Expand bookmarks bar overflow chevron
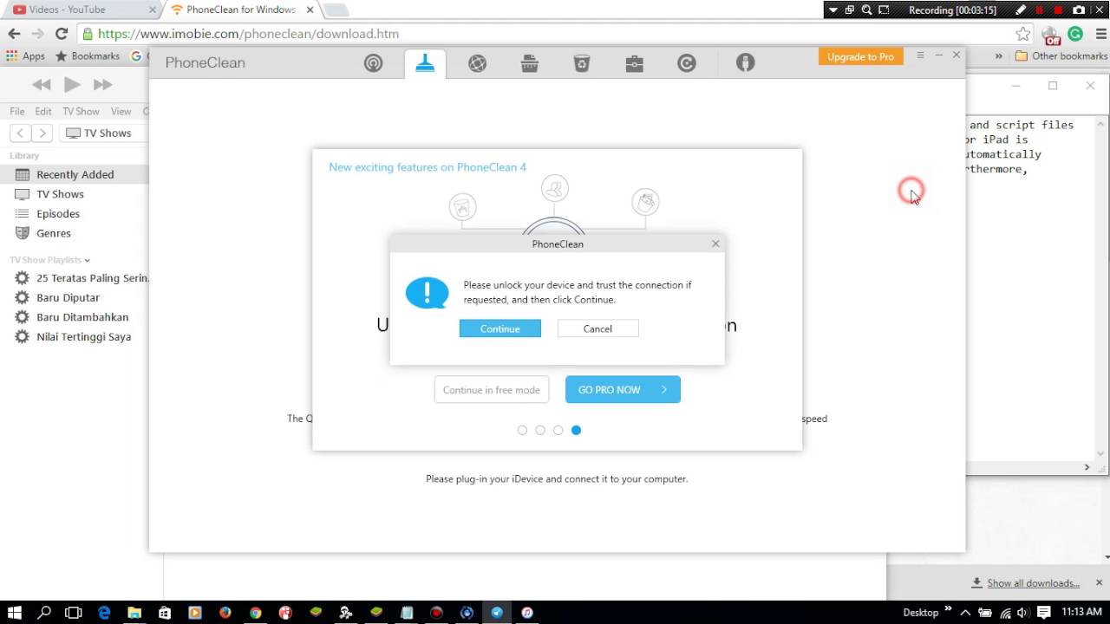The width and height of the screenshot is (1110, 624). tap(998, 55)
